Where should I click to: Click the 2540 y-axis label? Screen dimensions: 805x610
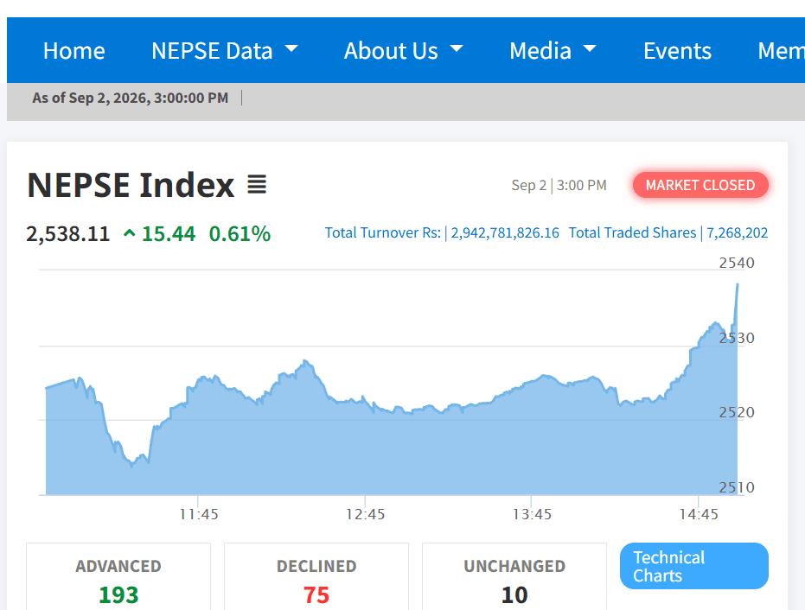[737, 263]
